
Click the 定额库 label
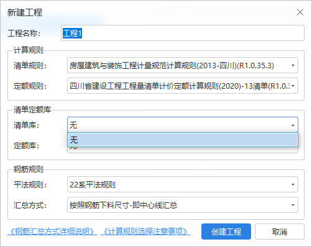coord(26,146)
